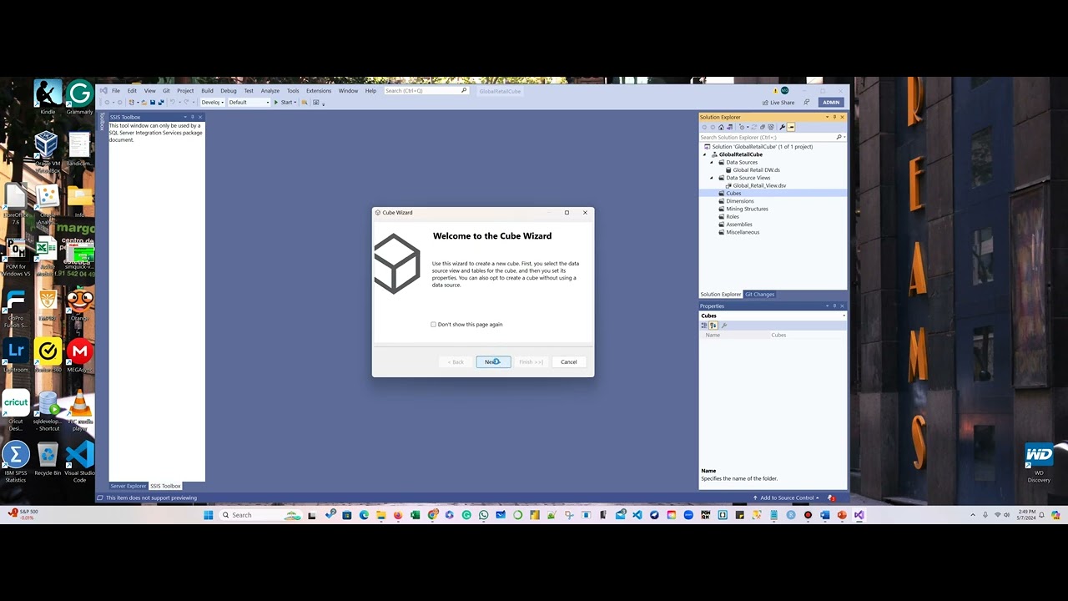Click the green Start button
Image resolution: width=1068 pixels, height=601 pixels.
(284, 102)
